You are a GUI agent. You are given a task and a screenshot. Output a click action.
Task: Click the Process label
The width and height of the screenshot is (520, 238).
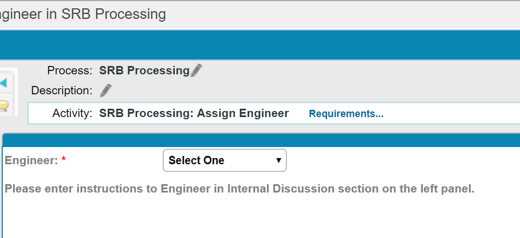pyautogui.click(x=69, y=70)
